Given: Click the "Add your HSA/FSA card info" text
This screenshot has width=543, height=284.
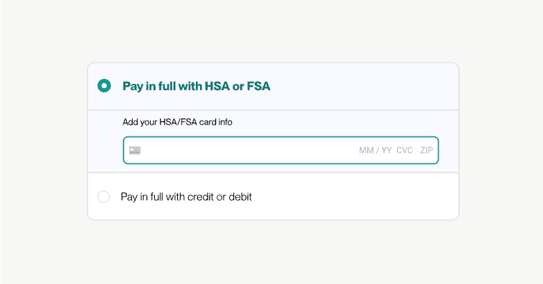Looking at the screenshot, I should tap(177, 123).
